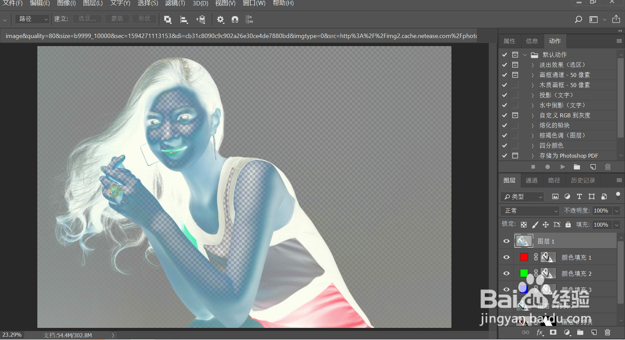Open the 不透明度 slider dropdown arrow

(617, 211)
